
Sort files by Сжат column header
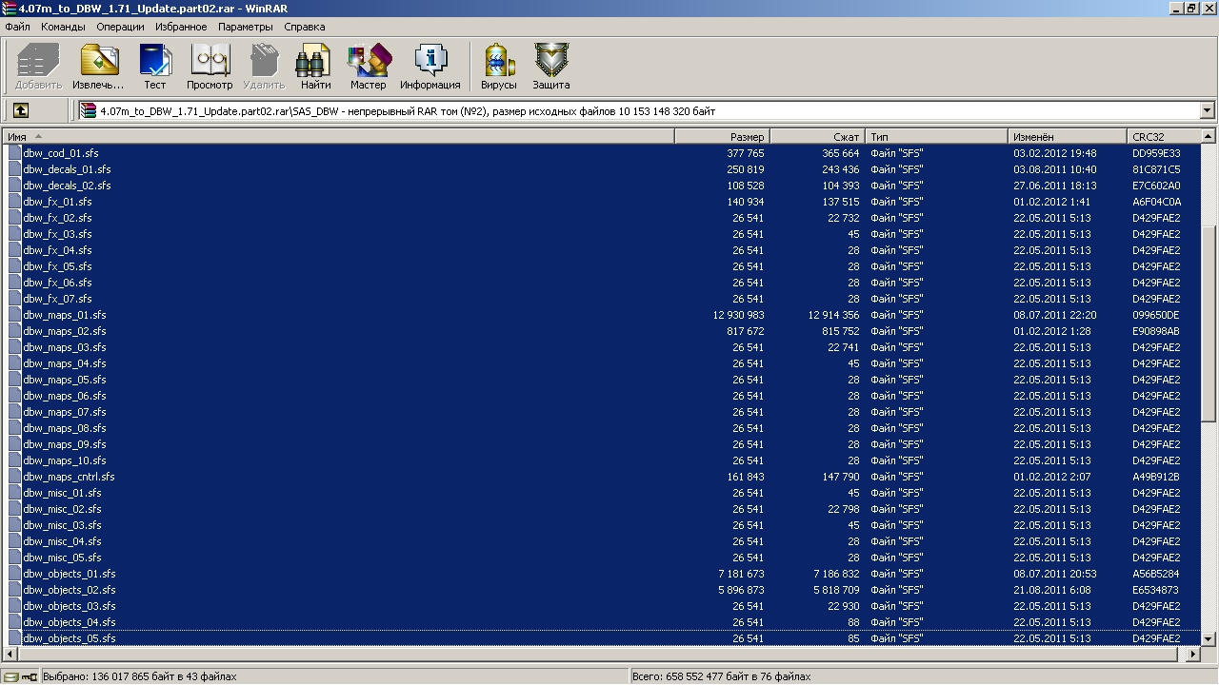coord(817,137)
